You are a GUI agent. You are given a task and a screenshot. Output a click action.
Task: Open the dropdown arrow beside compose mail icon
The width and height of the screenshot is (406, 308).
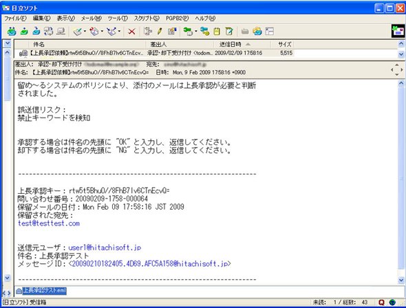coord(85,32)
